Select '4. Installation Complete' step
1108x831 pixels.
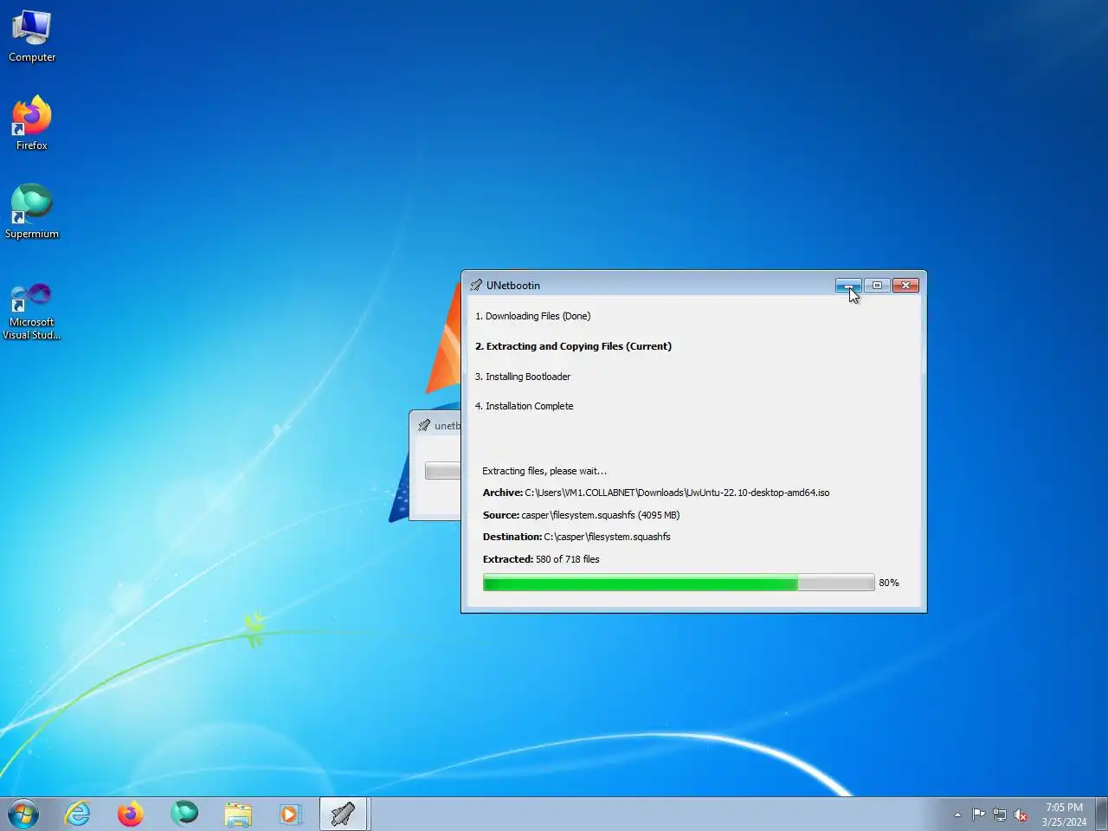tap(524, 406)
